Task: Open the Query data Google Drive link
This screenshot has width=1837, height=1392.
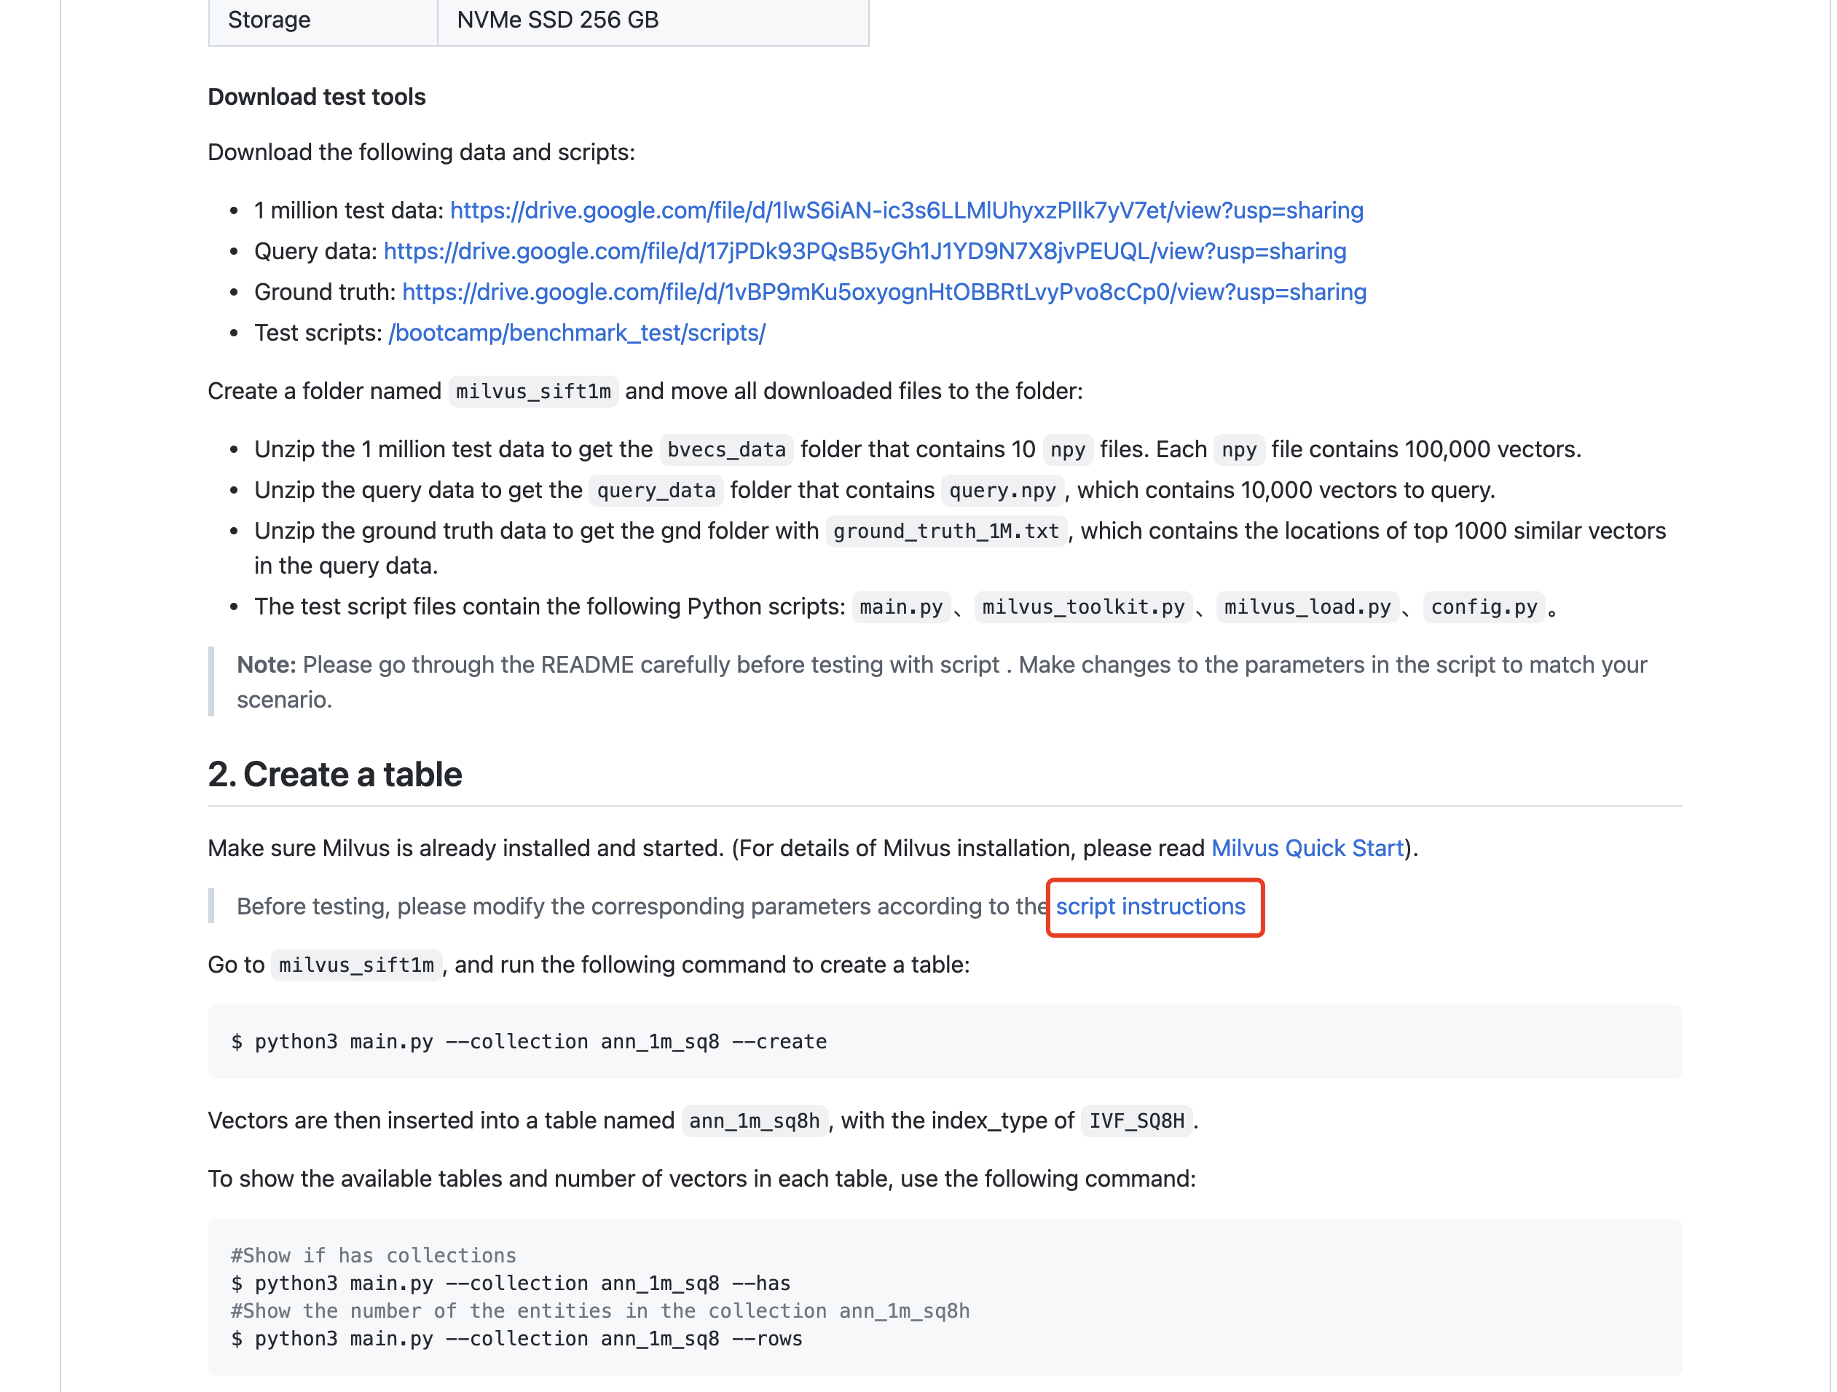Action: (864, 251)
